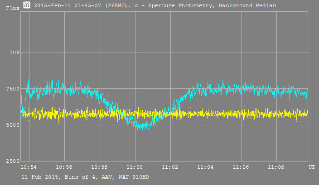Click the 11:02 time tick label

click(x=170, y=167)
